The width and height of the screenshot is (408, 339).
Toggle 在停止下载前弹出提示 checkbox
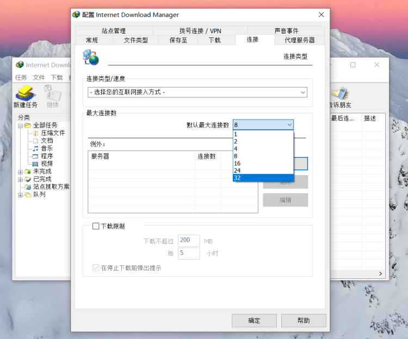96,268
